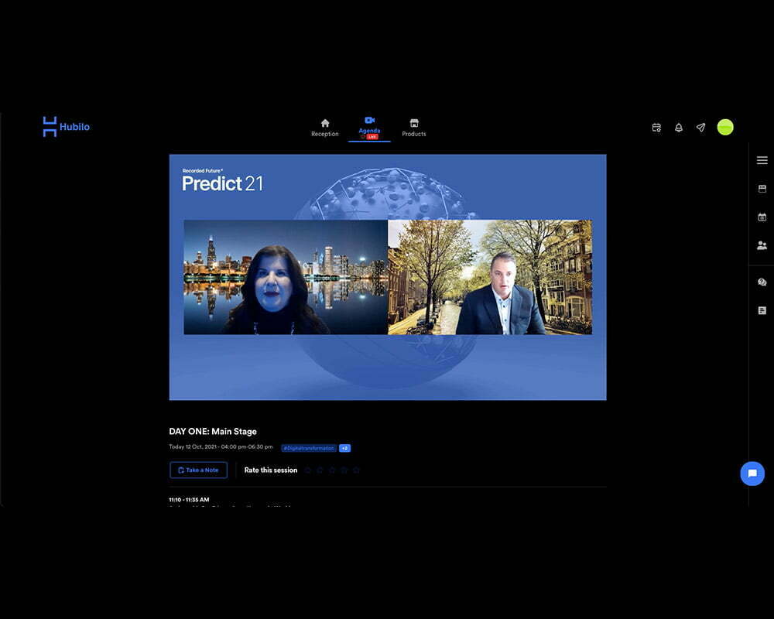Viewport: 774px width, 619px height.
Task: Go to the Reception tab
Action: click(x=325, y=128)
